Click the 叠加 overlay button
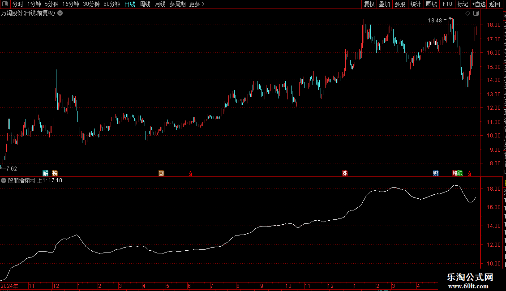The height and width of the screenshot is (291, 506). tap(385, 4)
